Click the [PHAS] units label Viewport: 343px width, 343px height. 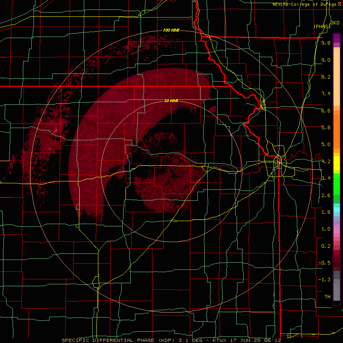[x=322, y=26]
